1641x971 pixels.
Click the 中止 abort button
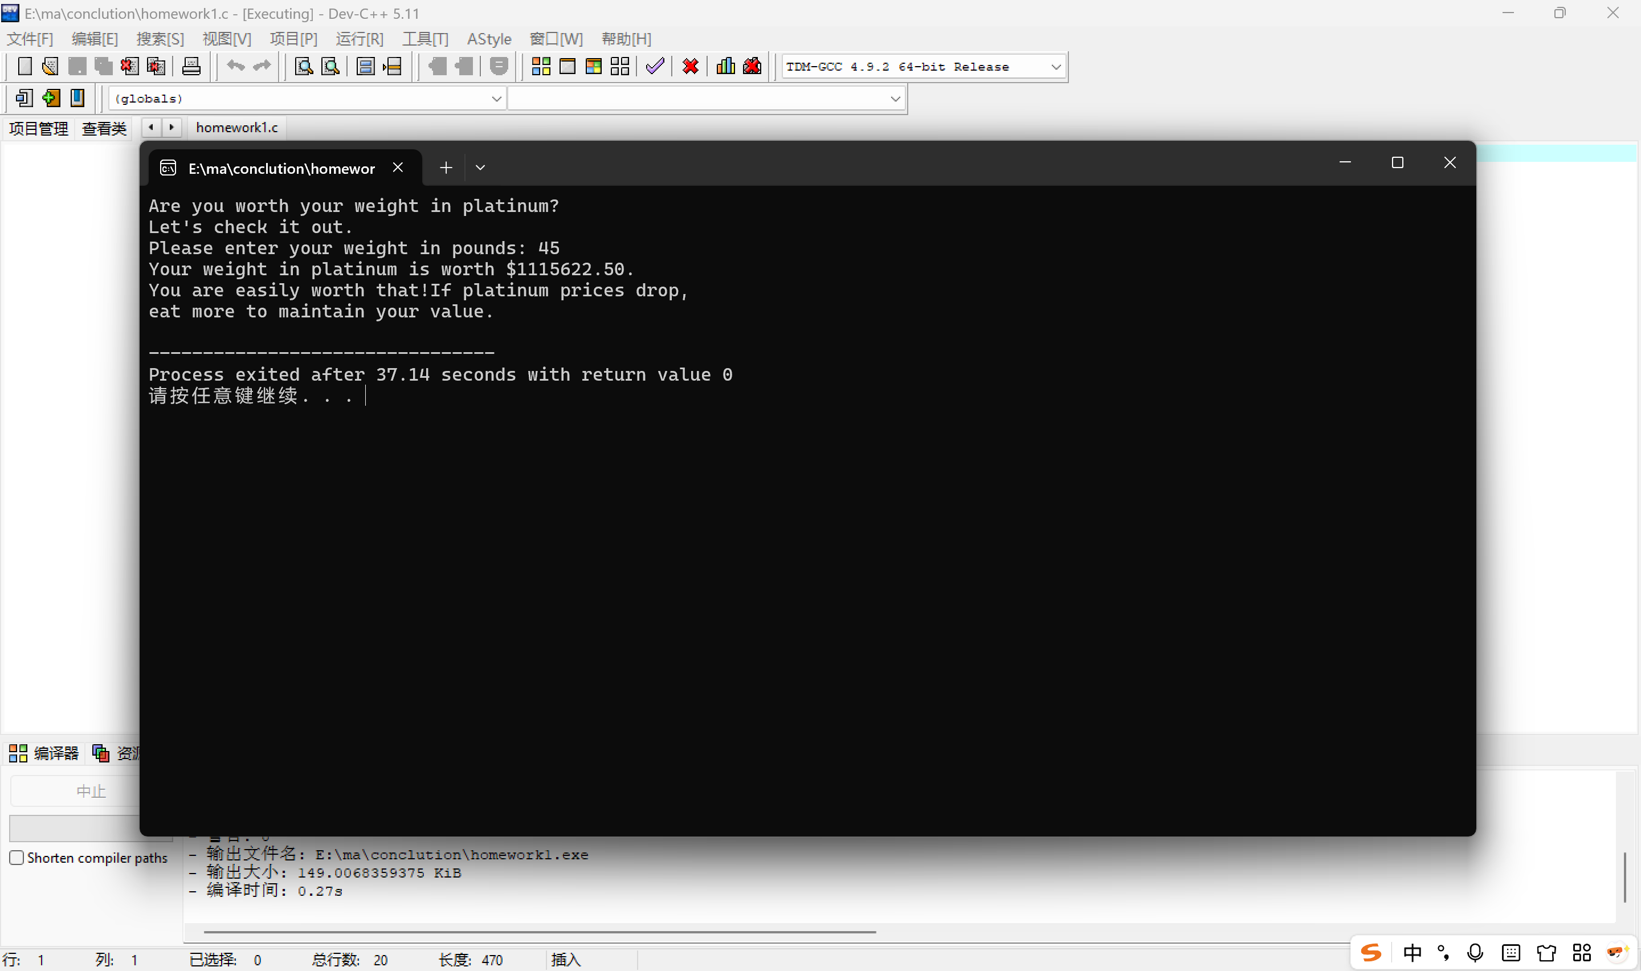(x=91, y=792)
